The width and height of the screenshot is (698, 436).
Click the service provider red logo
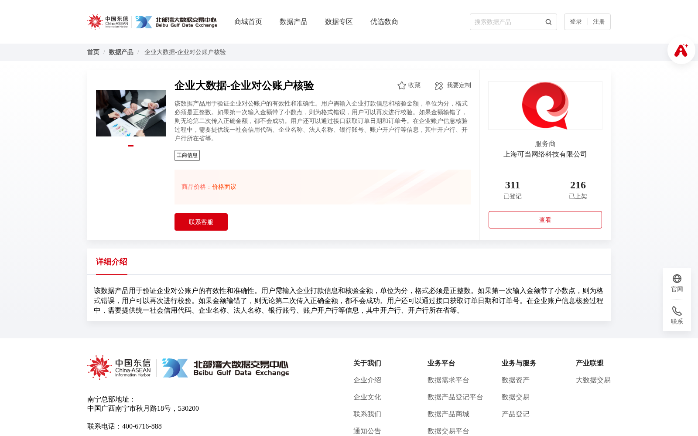point(545,106)
